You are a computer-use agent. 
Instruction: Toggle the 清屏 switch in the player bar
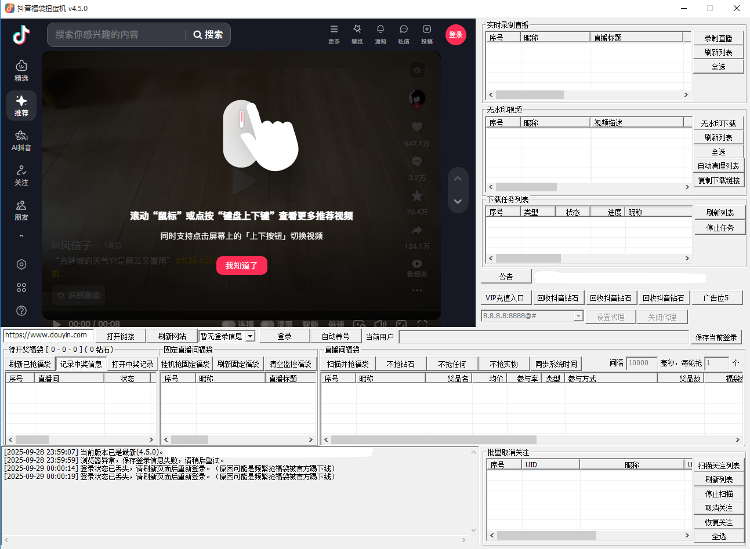click(x=267, y=323)
